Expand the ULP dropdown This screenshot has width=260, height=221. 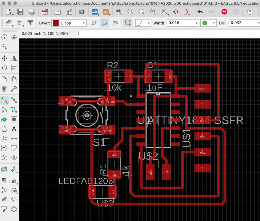click(x=110, y=15)
